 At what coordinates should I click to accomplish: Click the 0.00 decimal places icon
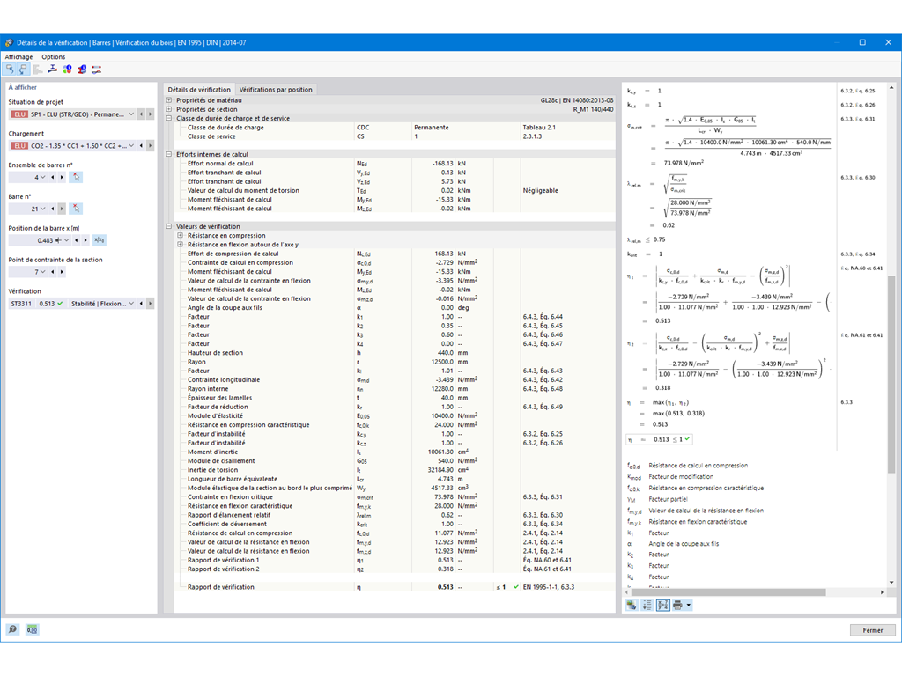33,629
